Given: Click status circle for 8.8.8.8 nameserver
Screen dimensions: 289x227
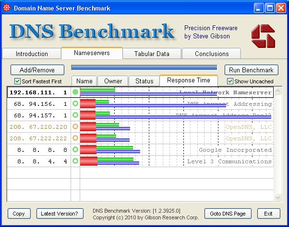Looking at the screenshot, I should click(x=75, y=150).
